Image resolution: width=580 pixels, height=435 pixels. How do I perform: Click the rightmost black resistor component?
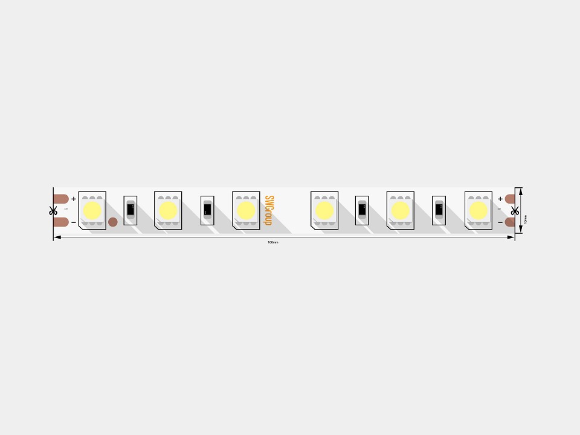click(439, 210)
